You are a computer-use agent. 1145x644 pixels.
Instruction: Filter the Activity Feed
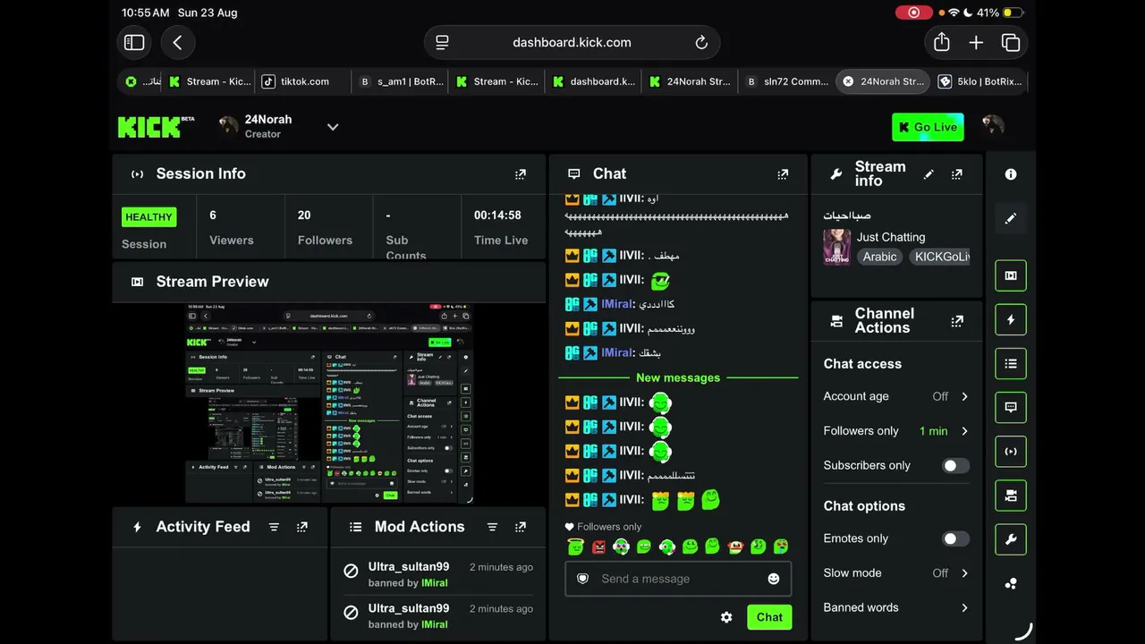coord(274,528)
